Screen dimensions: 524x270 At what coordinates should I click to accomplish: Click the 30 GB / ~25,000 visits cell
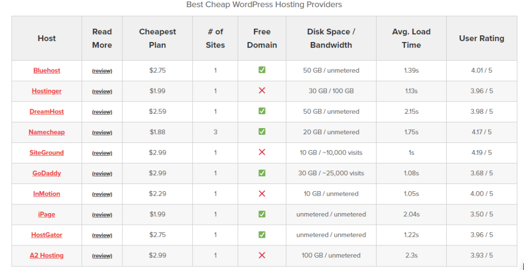[x=331, y=173]
